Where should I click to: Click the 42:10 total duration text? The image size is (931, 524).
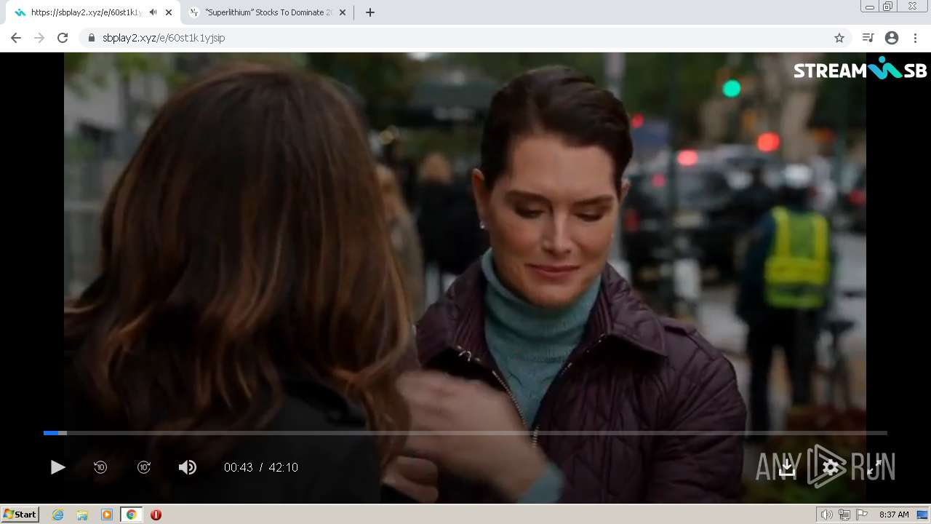pos(284,467)
